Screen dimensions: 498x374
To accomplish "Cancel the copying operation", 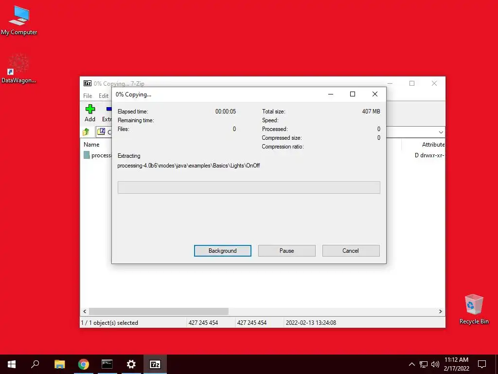I will coord(351,251).
